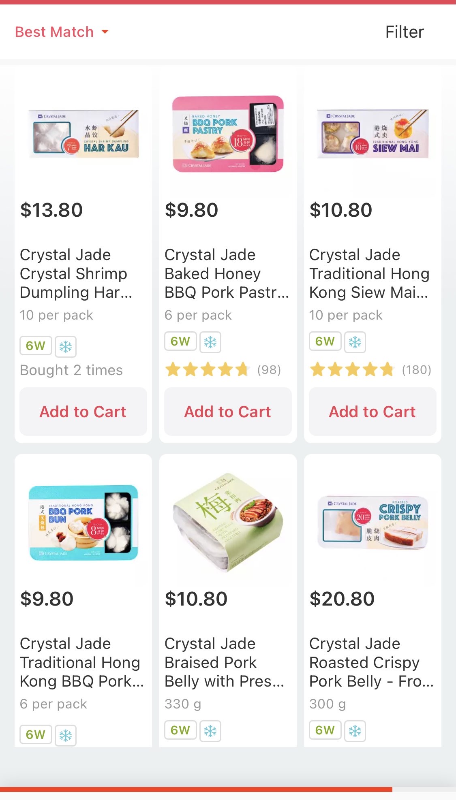The height and width of the screenshot is (800, 456).
Task: Tap snowflake icon on Crispy Pork Belly card
Action: tap(355, 731)
